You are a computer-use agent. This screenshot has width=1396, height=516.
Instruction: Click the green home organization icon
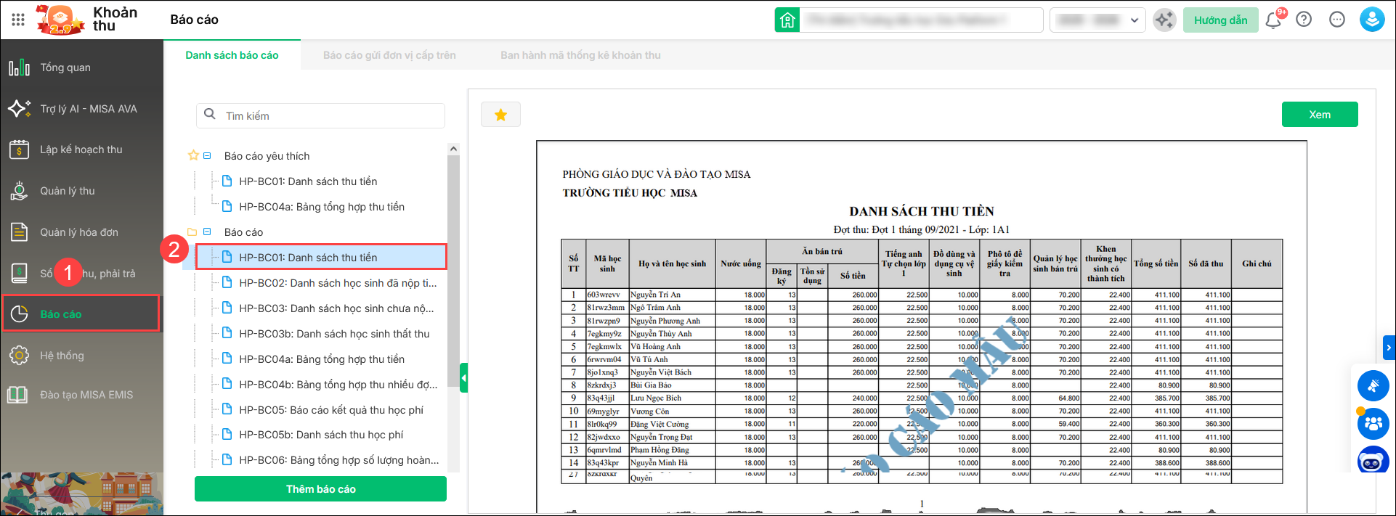[x=787, y=20]
